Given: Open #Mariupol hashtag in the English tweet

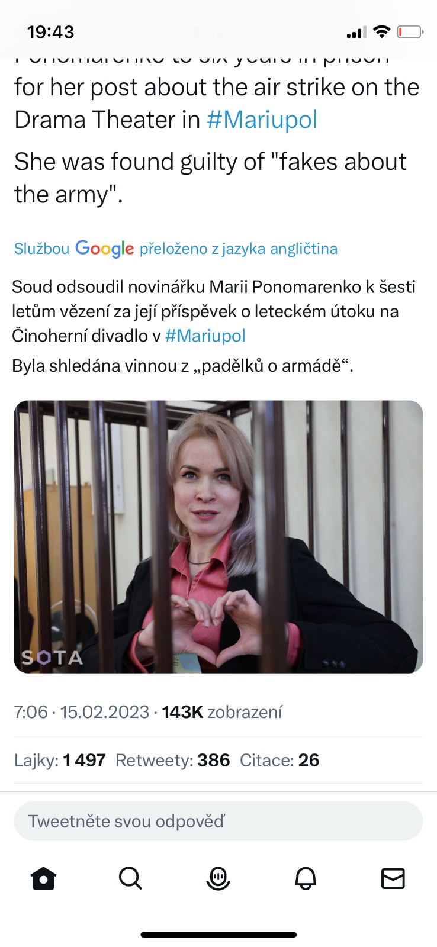Looking at the screenshot, I should (x=262, y=120).
